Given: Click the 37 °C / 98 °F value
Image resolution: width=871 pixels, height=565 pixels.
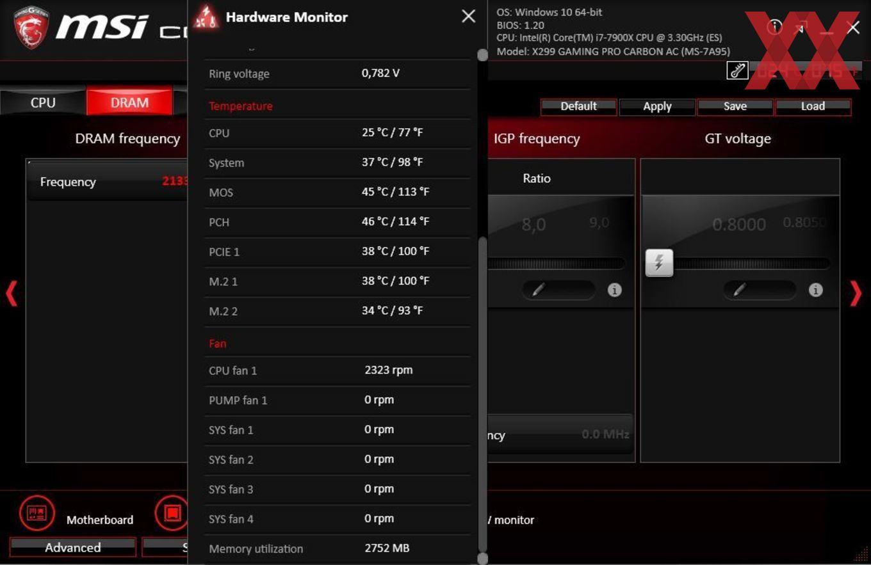Looking at the screenshot, I should coord(392,162).
